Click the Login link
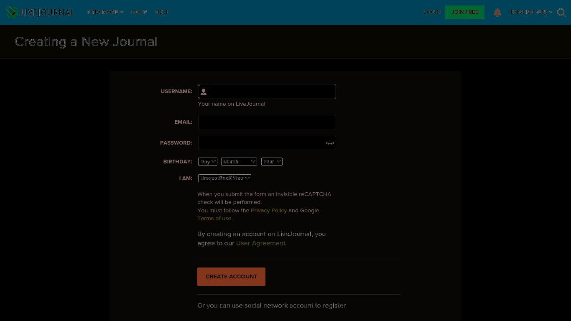 coord(432,12)
